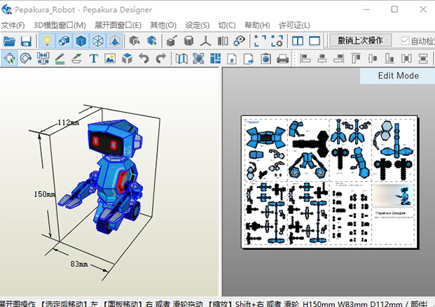Open the 3D模型窗口(M) menu
Screen dimensions: 435x307
click(60, 25)
